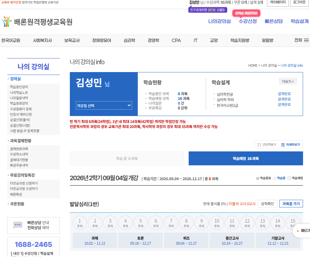
Task: Open the 사회복지사 menu
Action: pyautogui.click(x=42, y=40)
